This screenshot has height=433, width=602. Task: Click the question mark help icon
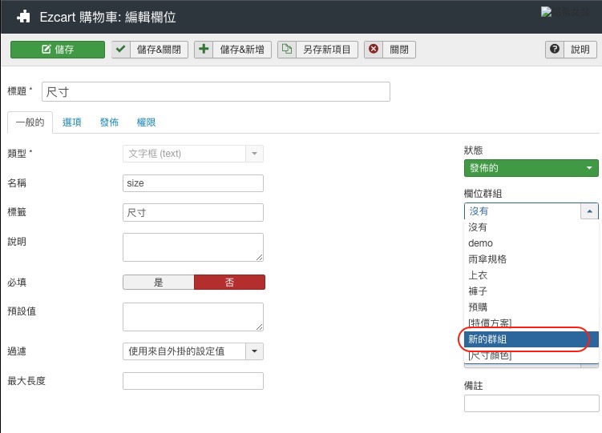click(555, 50)
